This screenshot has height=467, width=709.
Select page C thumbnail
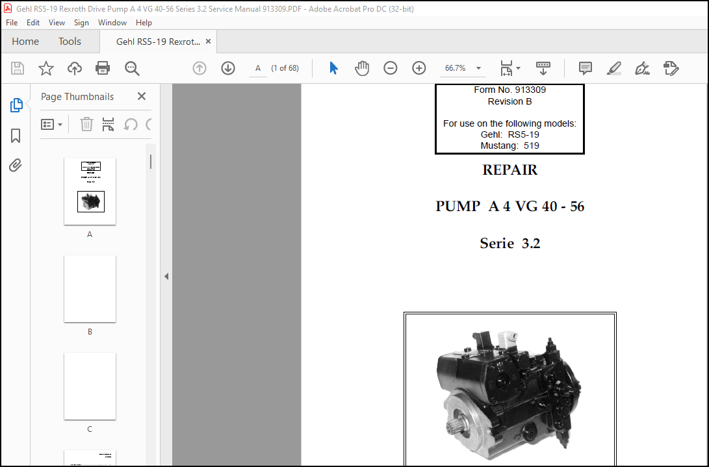90,386
